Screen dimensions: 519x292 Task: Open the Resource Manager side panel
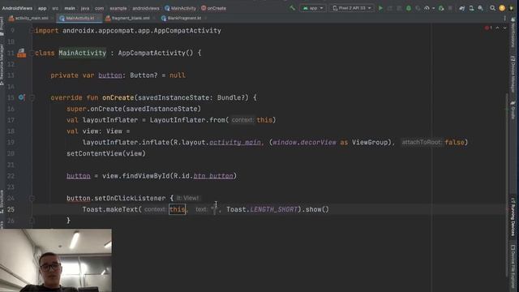[2, 65]
